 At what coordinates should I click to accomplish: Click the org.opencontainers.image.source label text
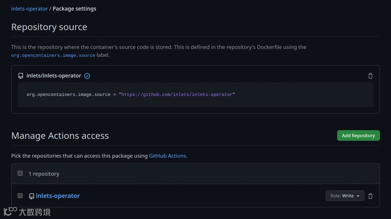[53, 55]
